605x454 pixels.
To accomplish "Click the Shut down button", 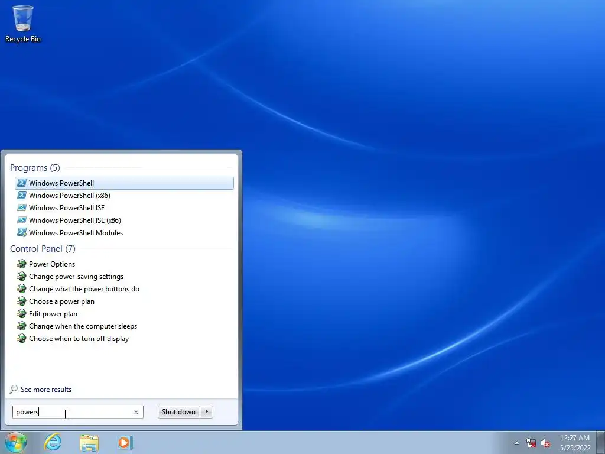I will pos(178,412).
